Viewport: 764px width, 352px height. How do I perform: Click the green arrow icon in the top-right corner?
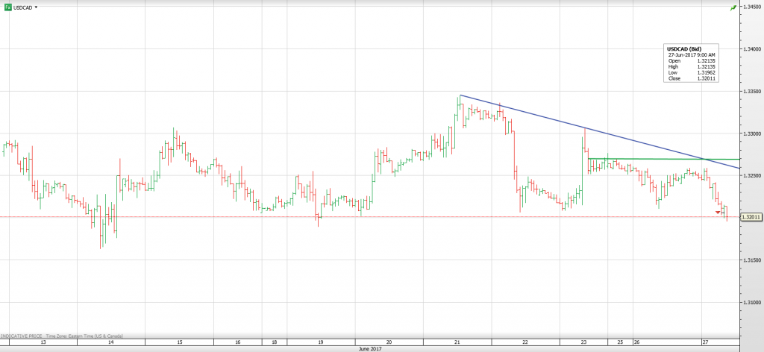click(x=733, y=7)
